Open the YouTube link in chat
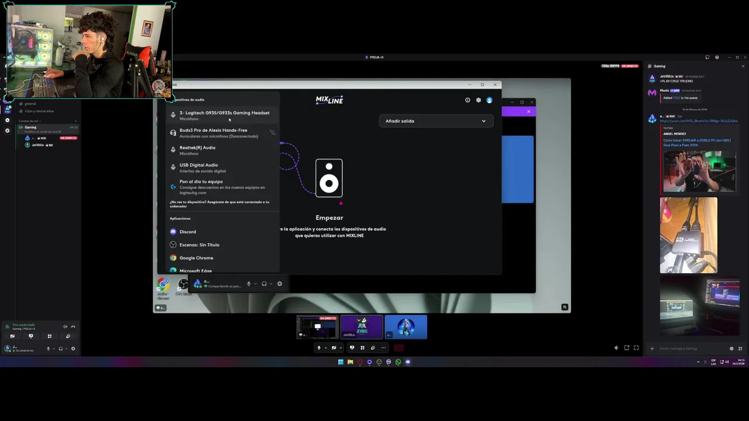 [x=699, y=121]
